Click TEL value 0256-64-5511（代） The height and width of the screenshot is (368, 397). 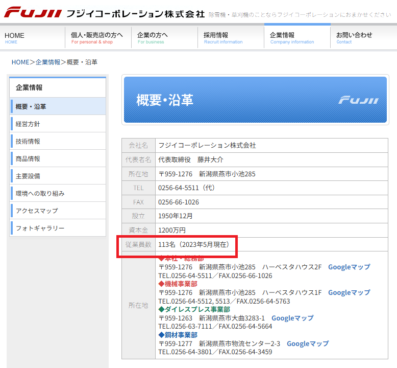pyautogui.click(x=186, y=188)
